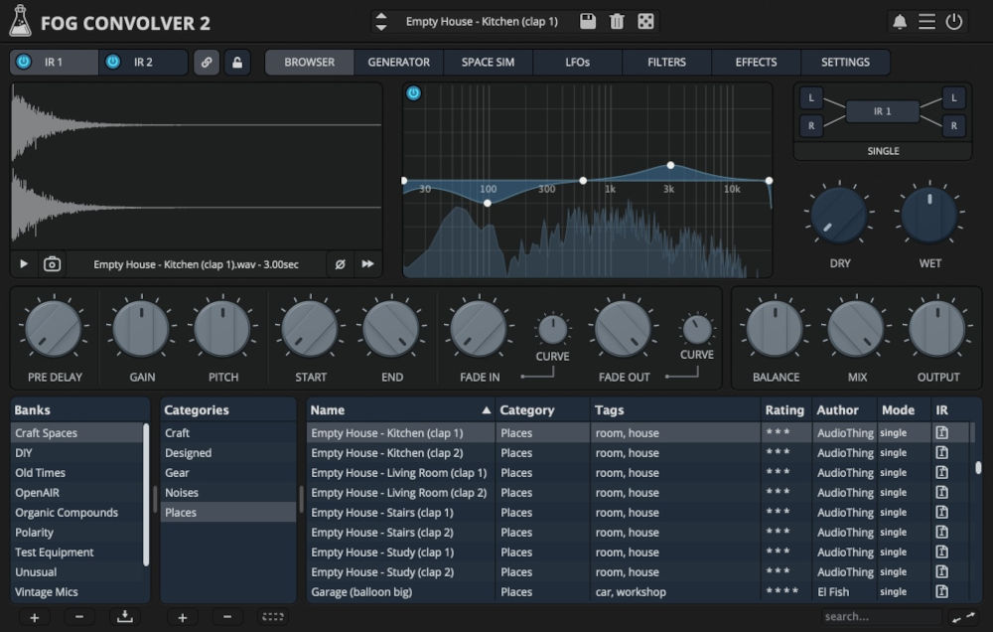993x632 pixels.
Task: Open notifications via the bell icon
Action: click(x=902, y=21)
